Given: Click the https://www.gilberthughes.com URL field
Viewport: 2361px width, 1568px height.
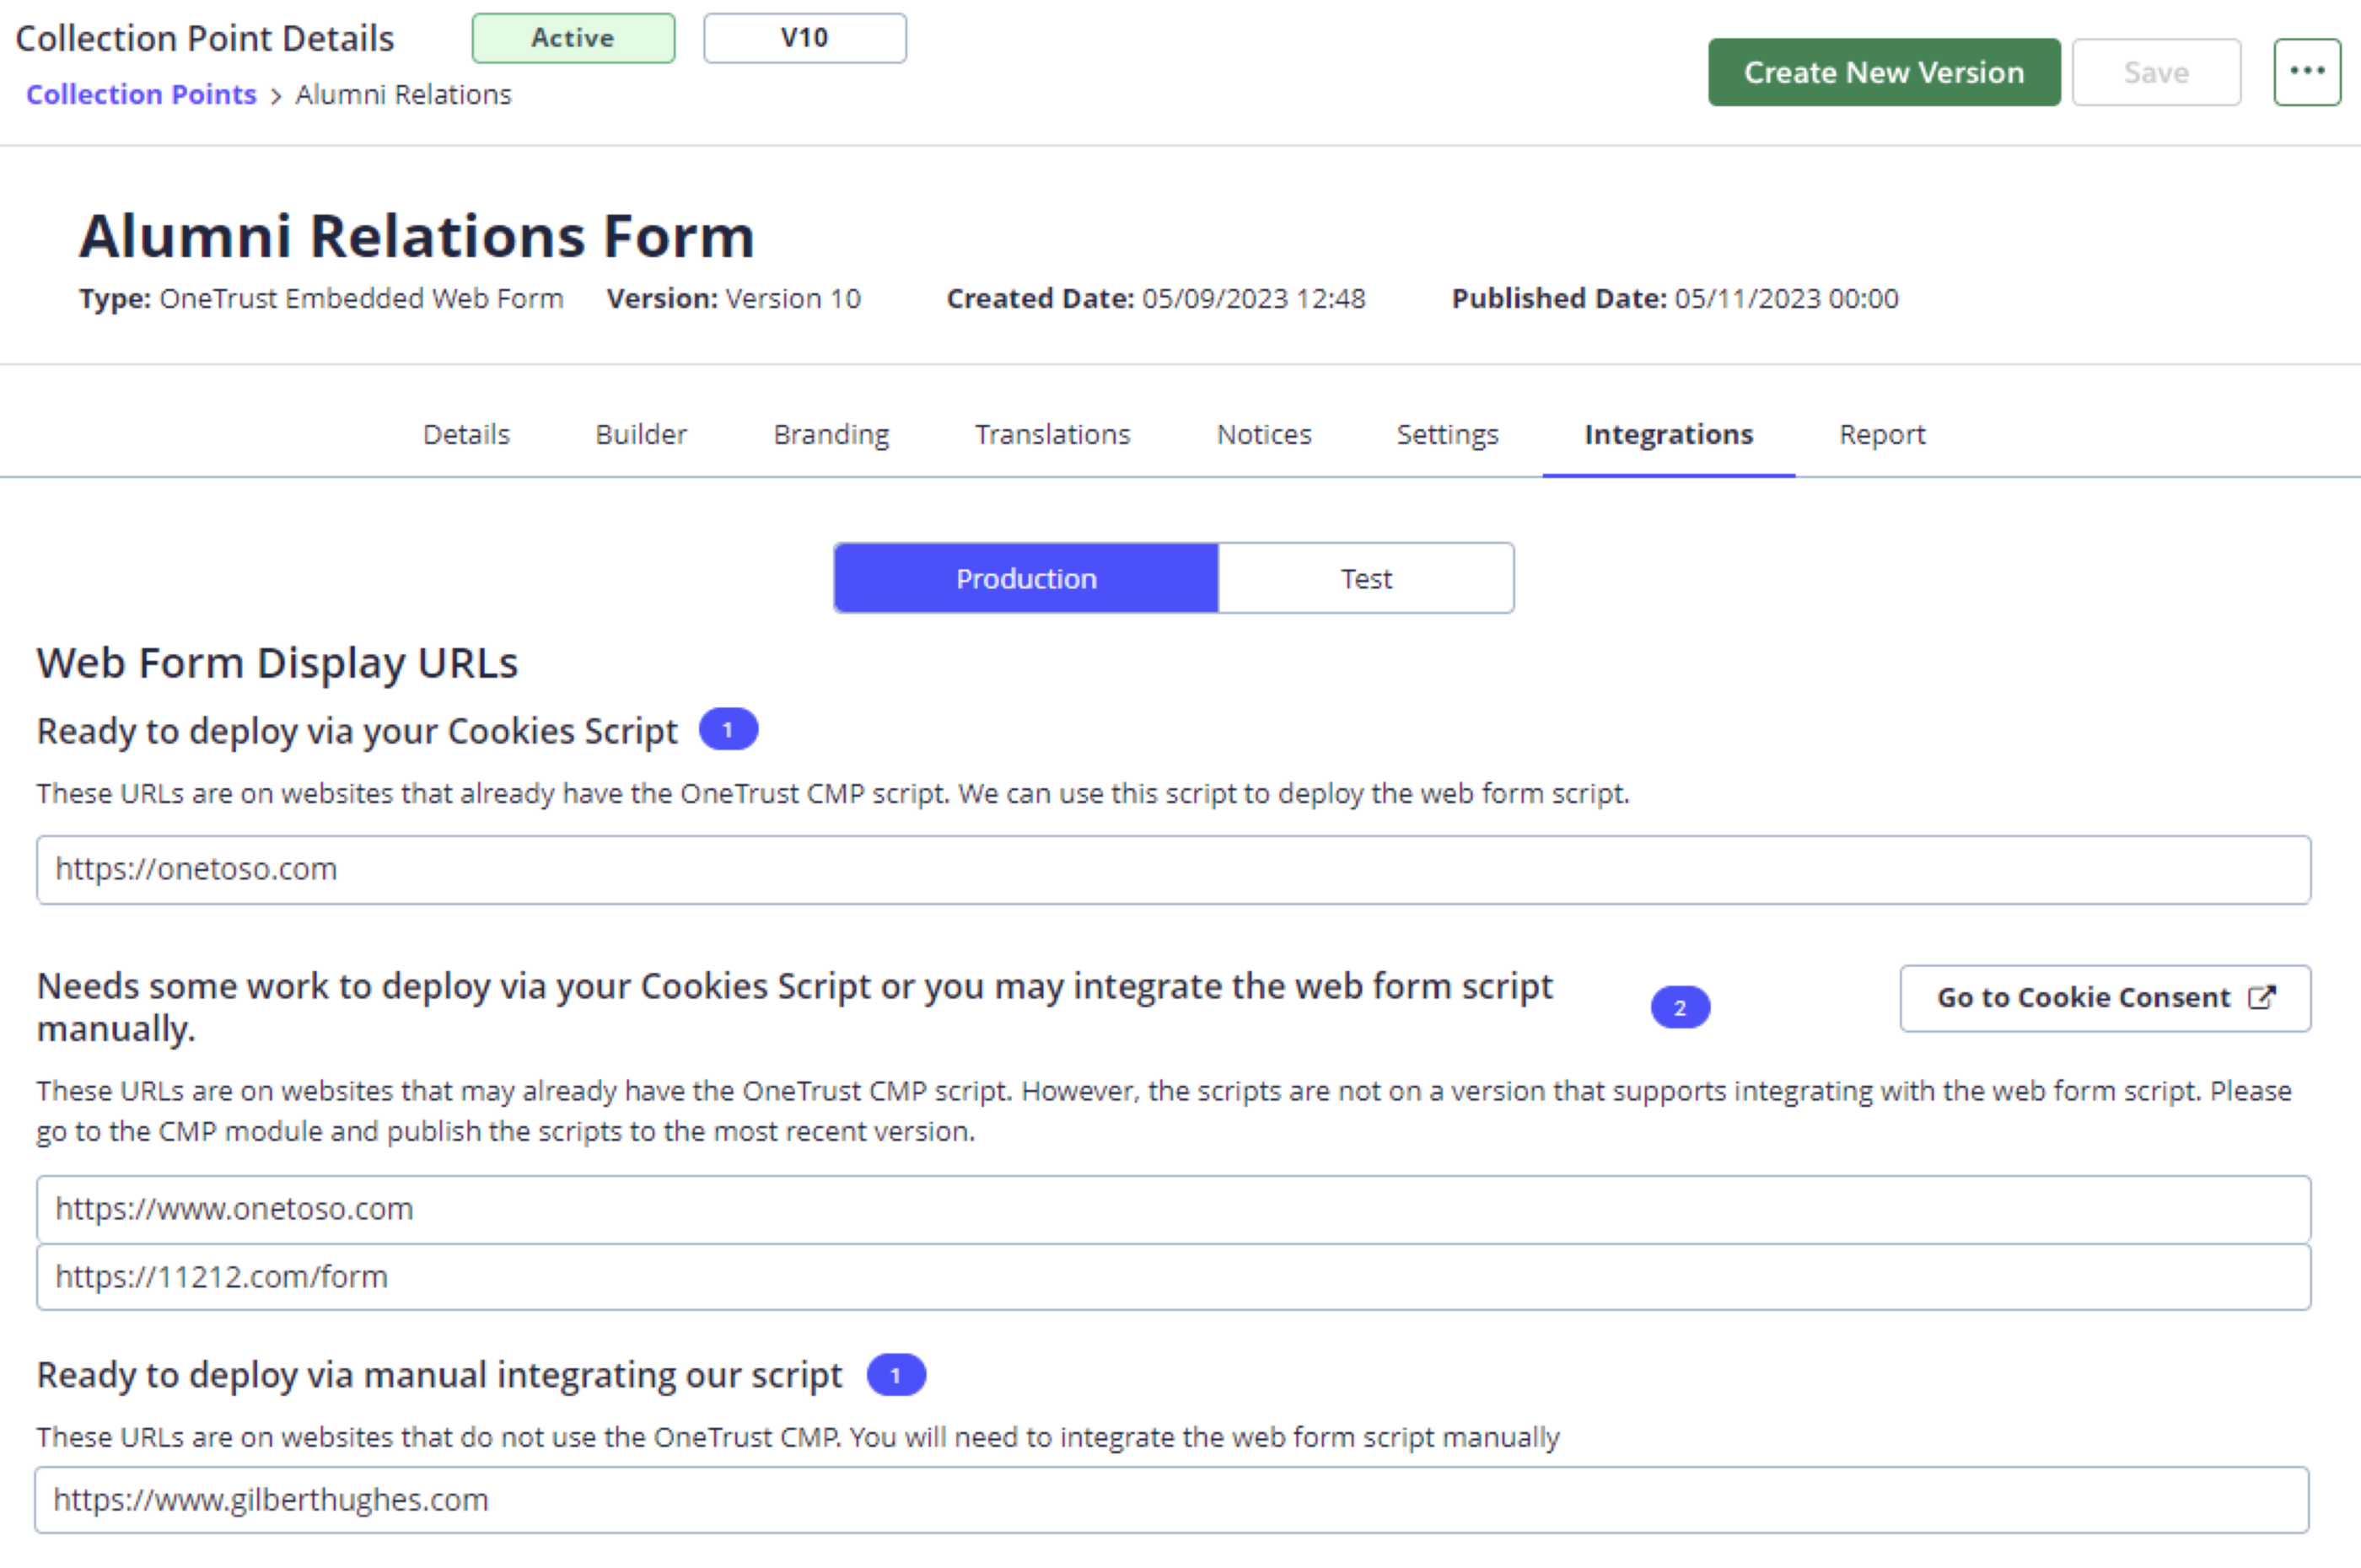Looking at the screenshot, I should pyautogui.click(x=1173, y=1499).
